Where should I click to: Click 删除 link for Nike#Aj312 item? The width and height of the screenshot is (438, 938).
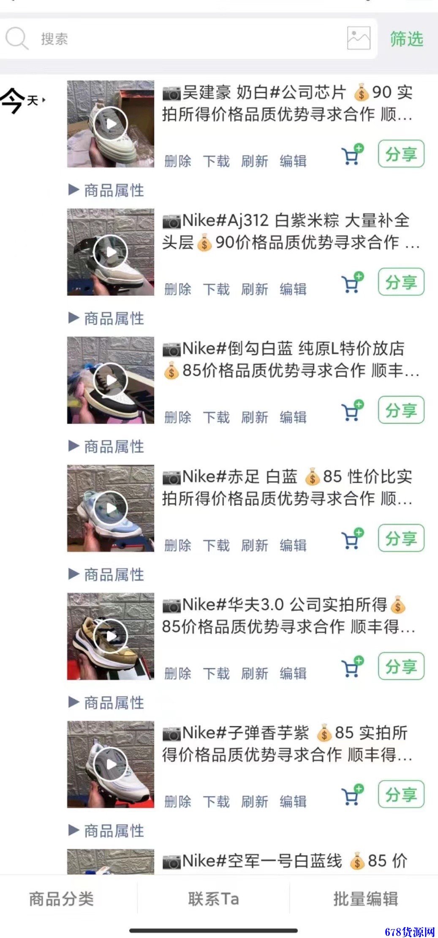(x=178, y=290)
